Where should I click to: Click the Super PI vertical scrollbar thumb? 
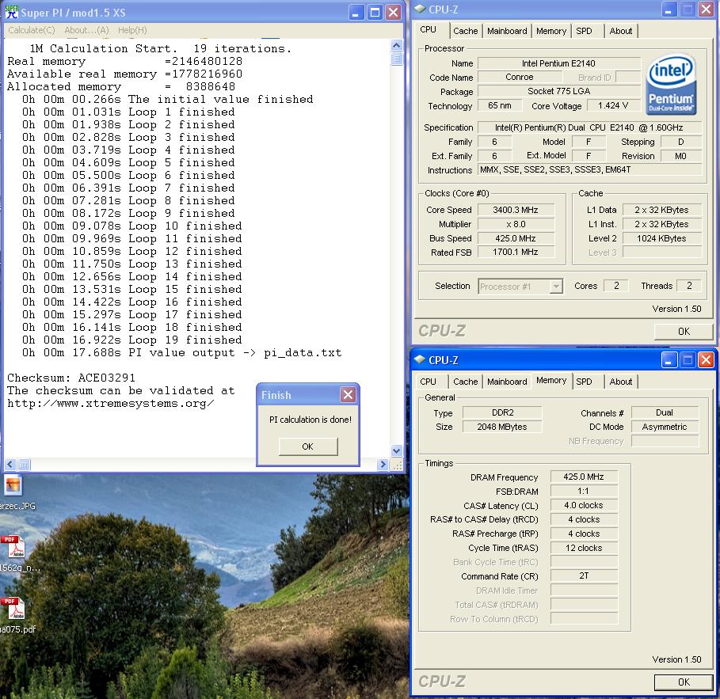click(397, 59)
